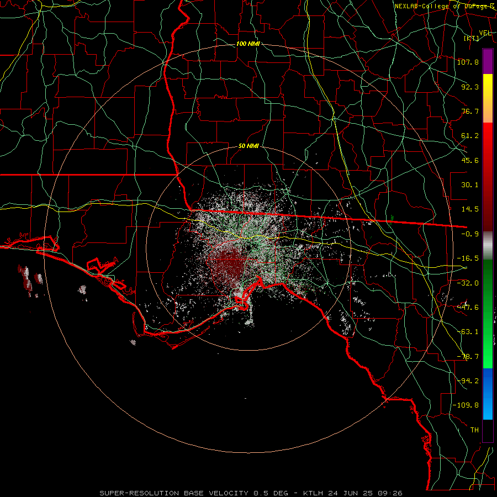Click the -94.2 velocity scale value
Screen dimensions: 497x497
tap(468, 380)
